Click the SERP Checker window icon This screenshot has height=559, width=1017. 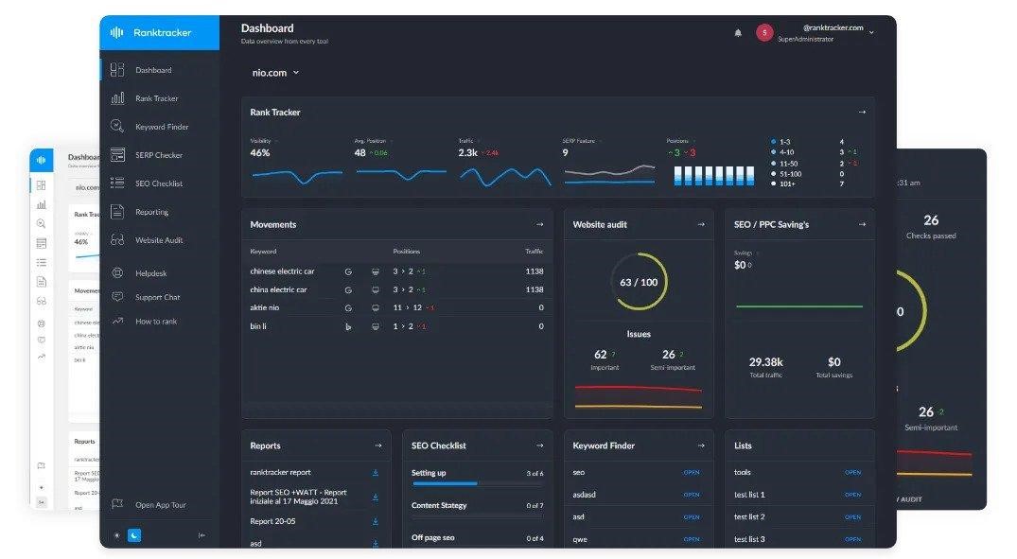coord(117,154)
